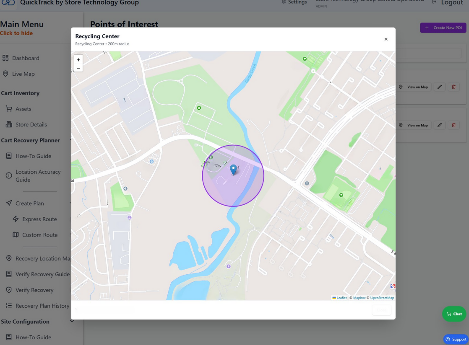Screen dimensions: 469x345
Task: Edit the first POI using the pencil icon
Action: point(440,87)
